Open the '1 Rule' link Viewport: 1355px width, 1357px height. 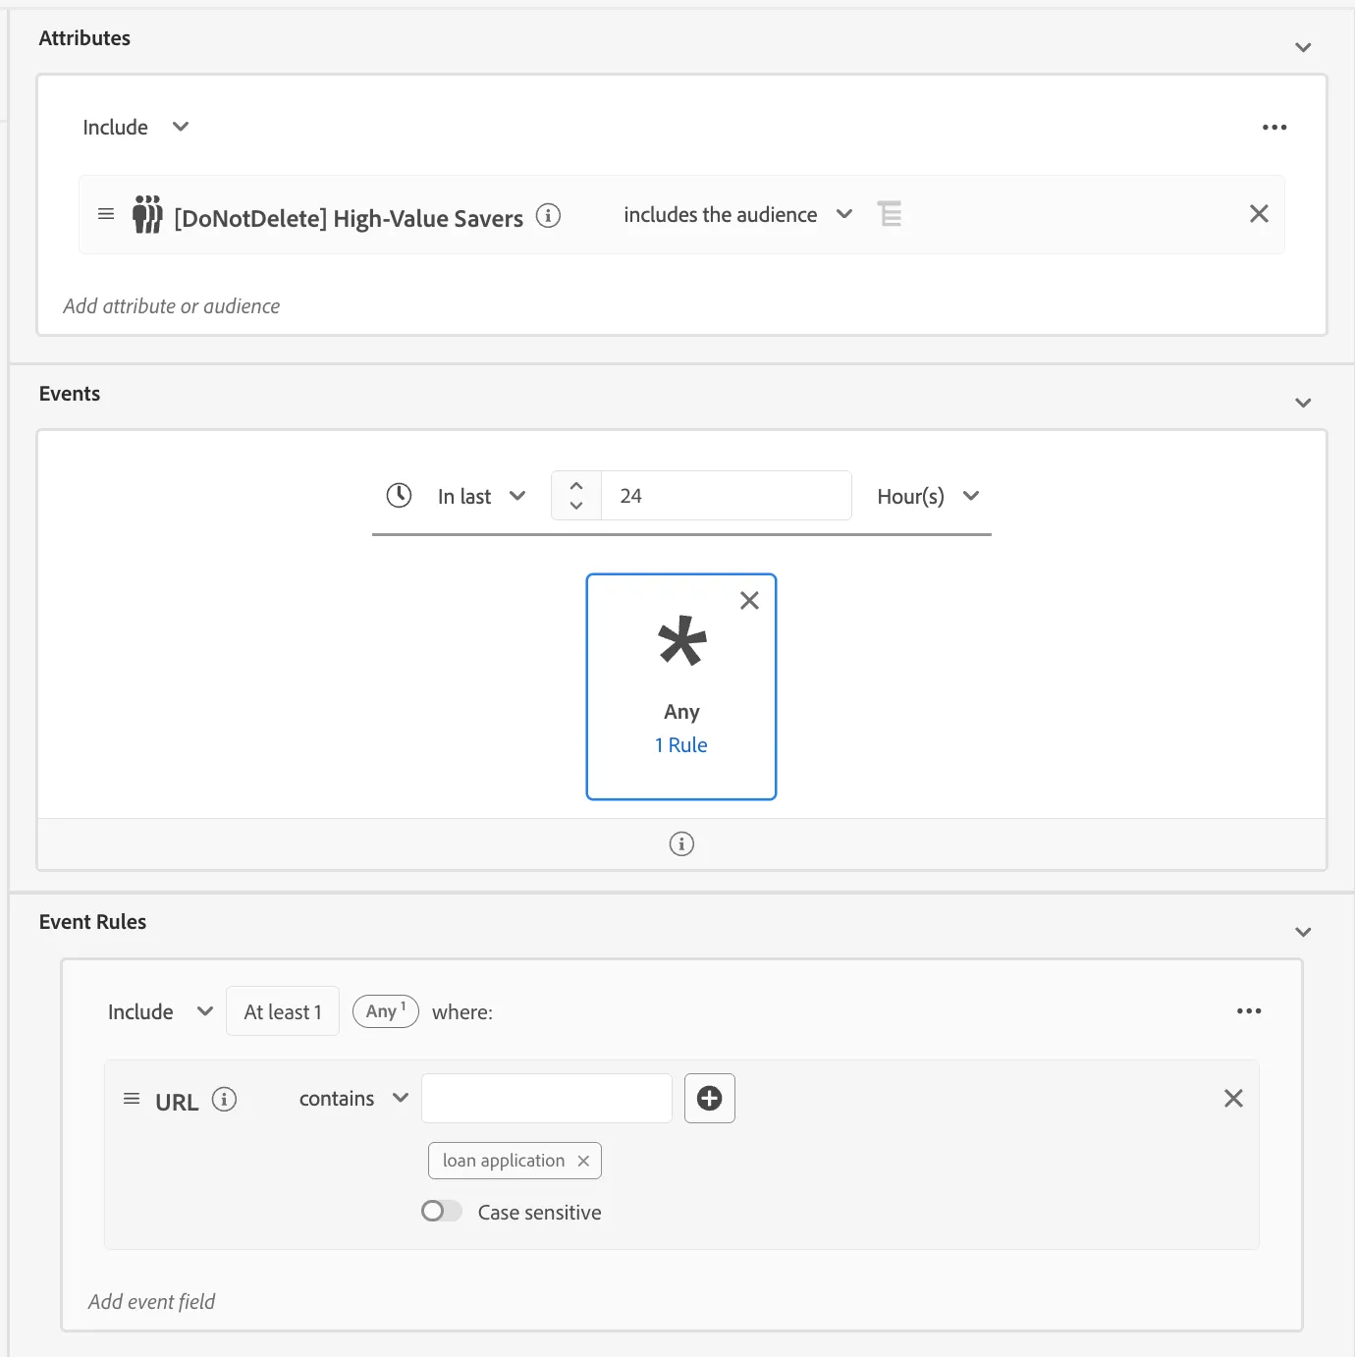(681, 745)
